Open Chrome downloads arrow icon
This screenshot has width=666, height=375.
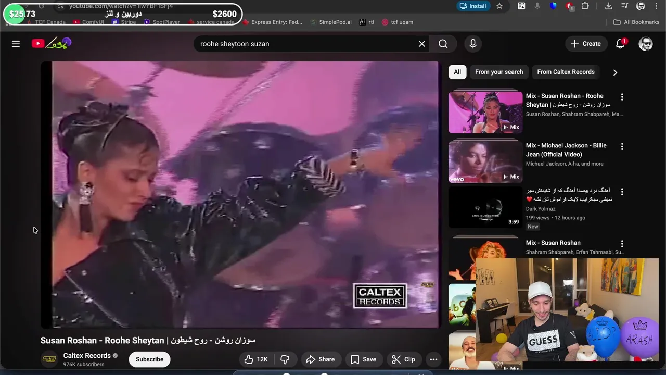point(608,6)
